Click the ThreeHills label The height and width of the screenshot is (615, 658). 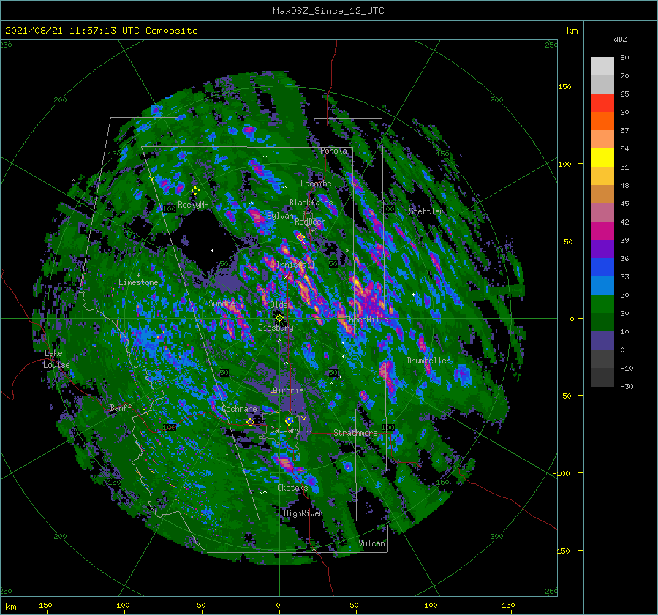click(366, 320)
